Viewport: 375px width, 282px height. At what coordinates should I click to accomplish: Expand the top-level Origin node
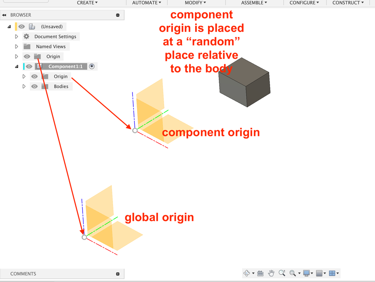pyautogui.click(x=17, y=56)
